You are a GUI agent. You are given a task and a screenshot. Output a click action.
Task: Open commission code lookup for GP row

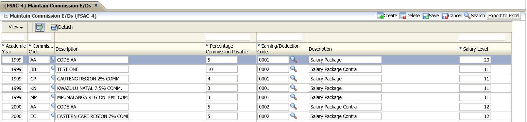53,78
